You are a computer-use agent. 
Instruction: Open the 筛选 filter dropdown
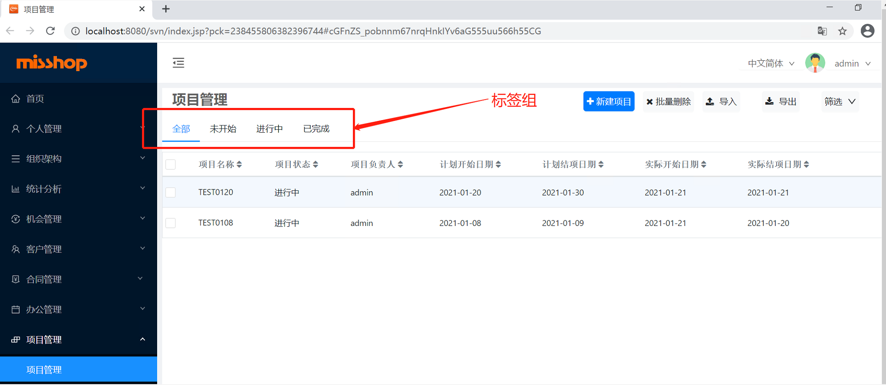(840, 101)
